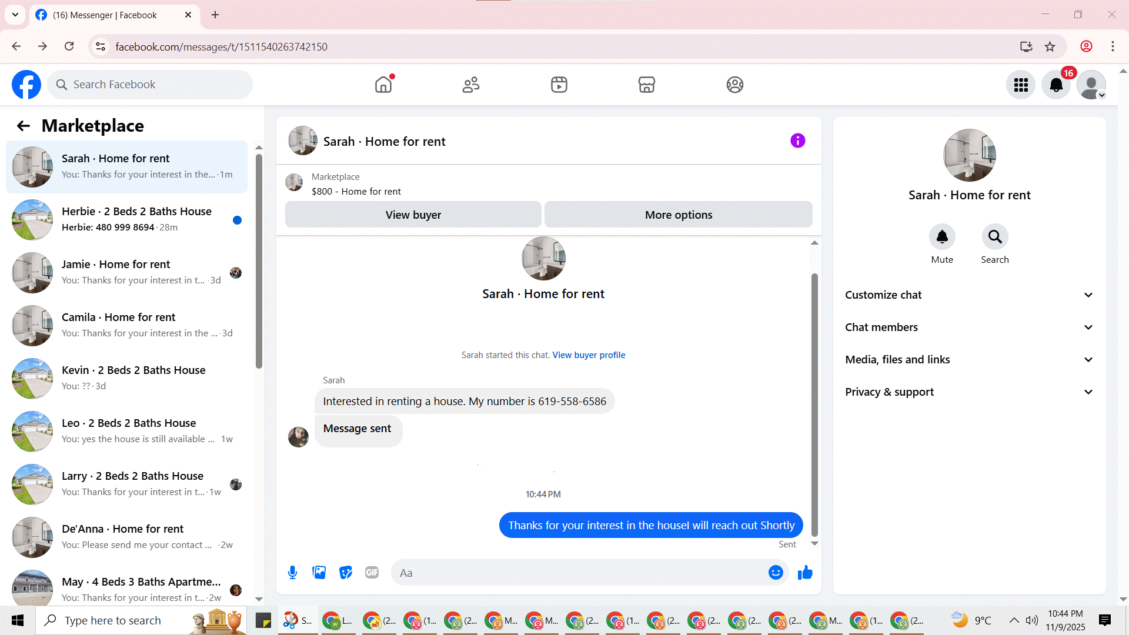Open the Facebook menu grid icon

(1021, 85)
